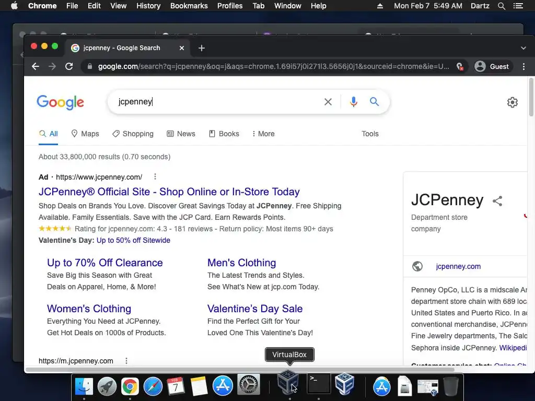Switch to the News results tab
The width and height of the screenshot is (535, 401).
[x=181, y=134]
